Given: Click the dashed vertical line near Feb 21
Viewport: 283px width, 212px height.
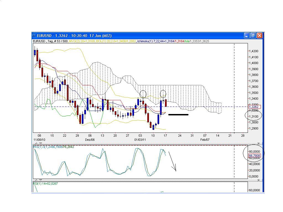Looking at the screenshot, I should (234, 83).
